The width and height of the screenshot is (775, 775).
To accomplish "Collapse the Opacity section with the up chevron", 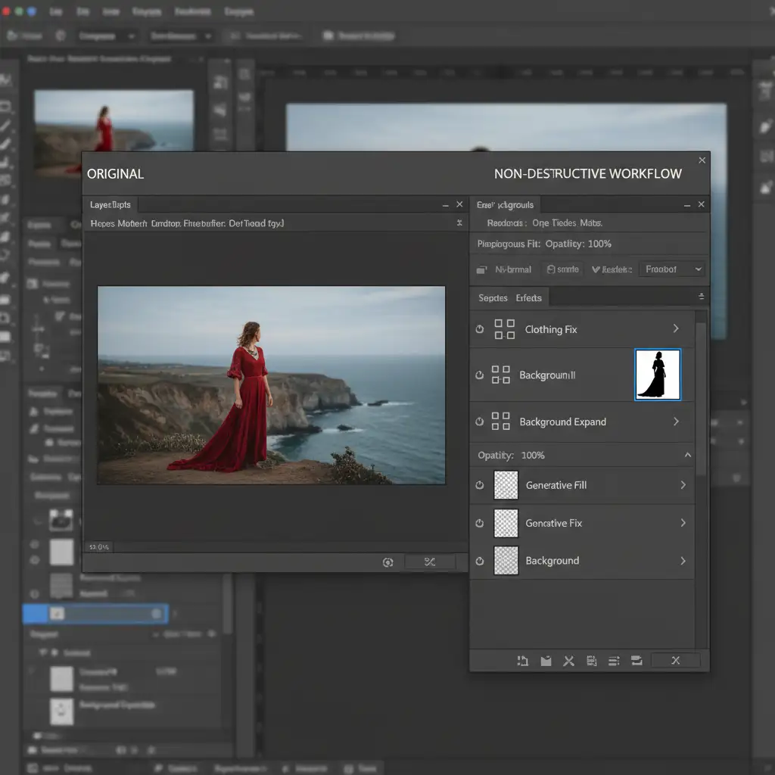I will (687, 455).
